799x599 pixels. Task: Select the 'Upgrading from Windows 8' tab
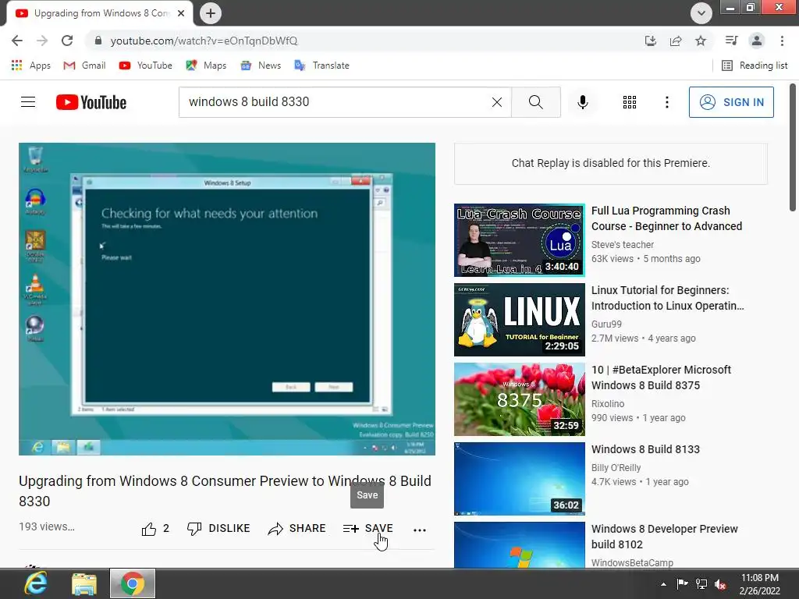click(101, 13)
